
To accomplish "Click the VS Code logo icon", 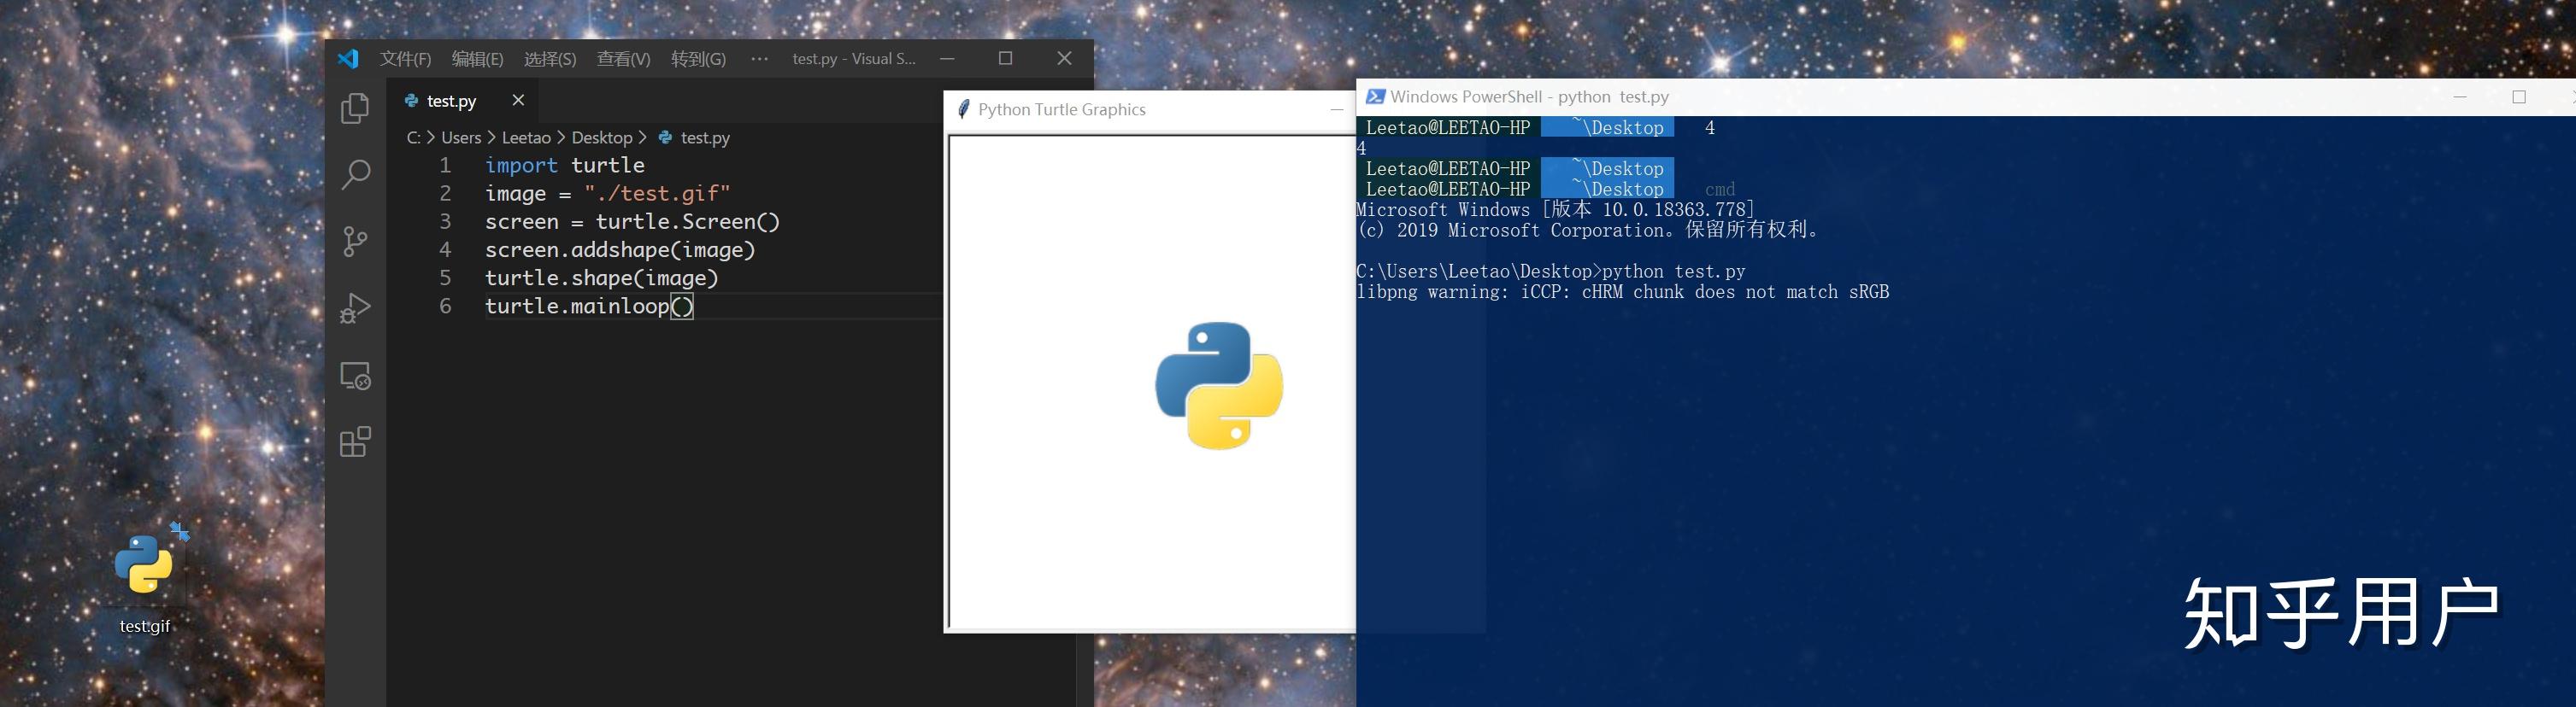I will pyautogui.click(x=348, y=59).
